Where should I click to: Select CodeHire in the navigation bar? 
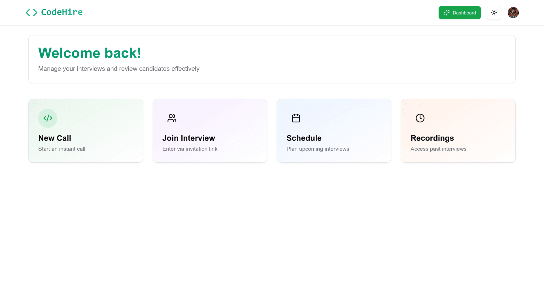[54, 12]
